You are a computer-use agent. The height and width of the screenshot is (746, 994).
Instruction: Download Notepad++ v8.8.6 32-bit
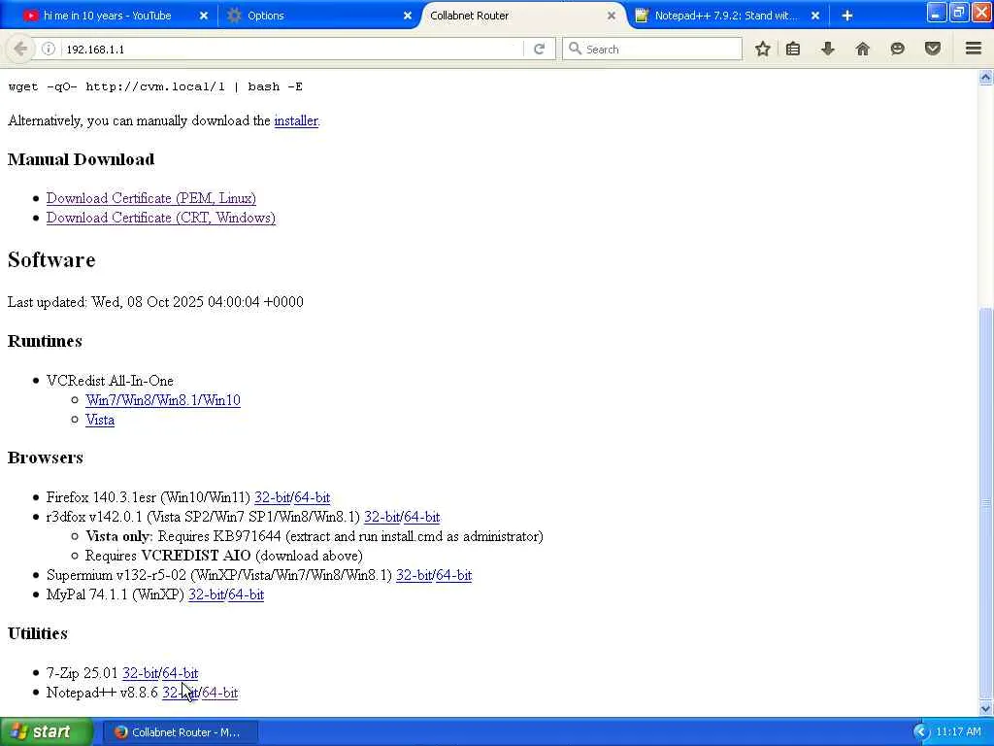pos(180,693)
